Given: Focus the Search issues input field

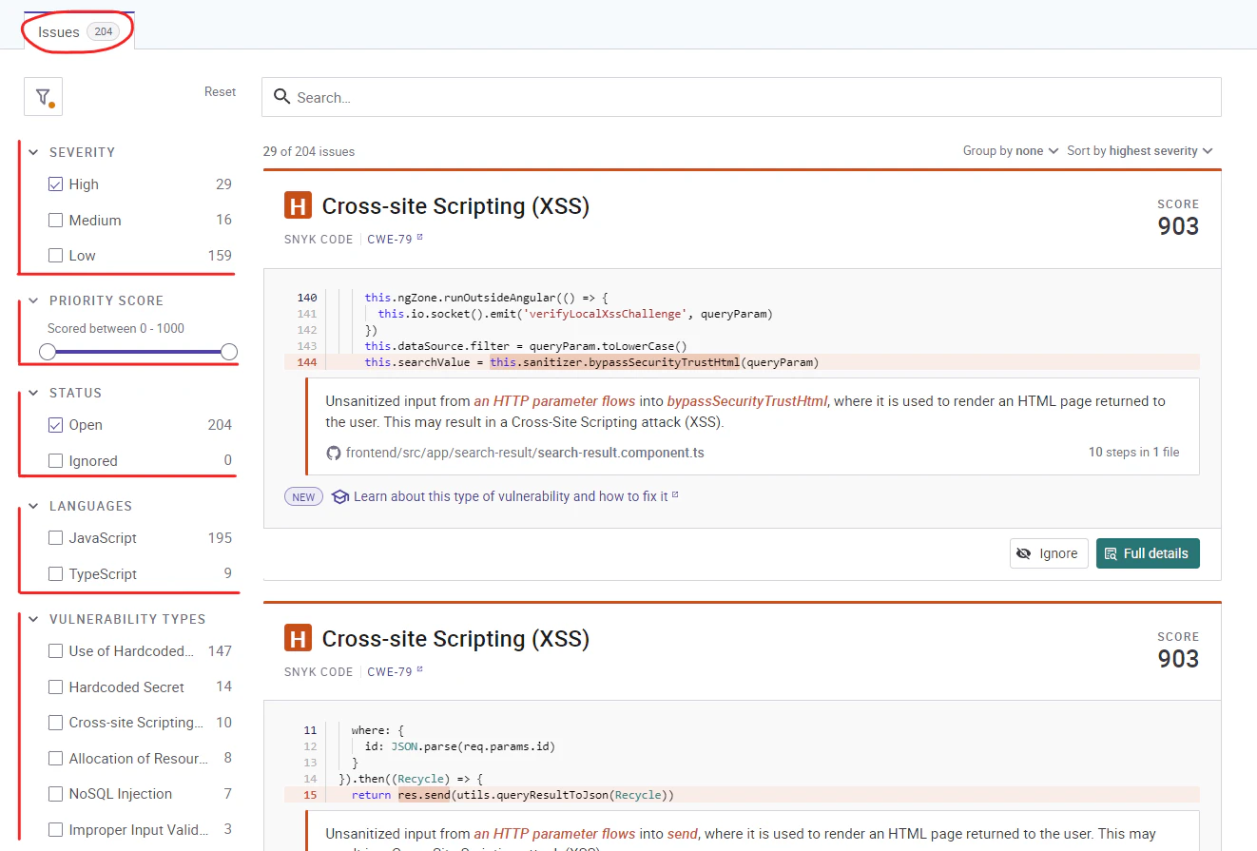Looking at the screenshot, I should coord(742,97).
